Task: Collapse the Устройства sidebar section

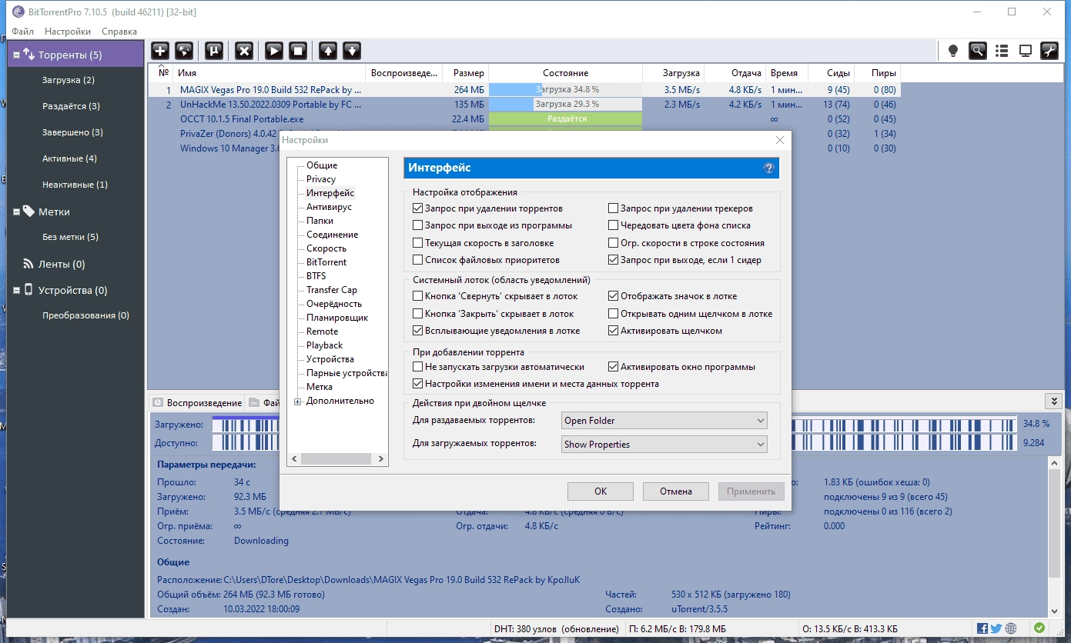Action: coord(17,290)
